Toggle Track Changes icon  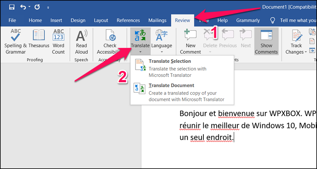click(297, 35)
